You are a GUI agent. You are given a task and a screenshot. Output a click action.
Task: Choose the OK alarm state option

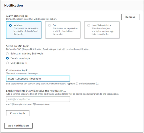pyautogui.click(x=50, y=25)
